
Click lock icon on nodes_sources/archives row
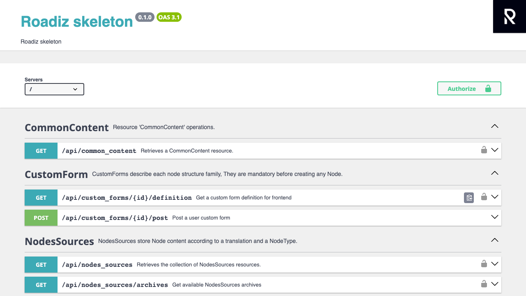[484, 284]
